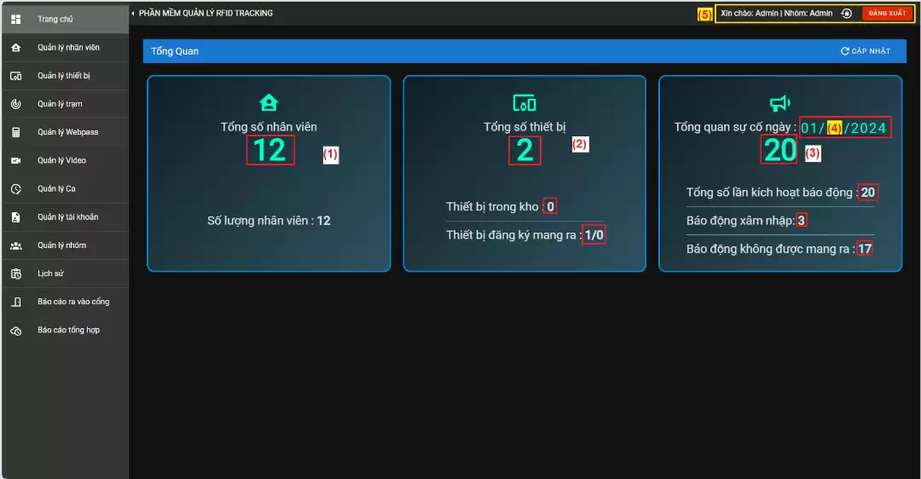This screenshot has width=921, height=479.
Task: Select the Tổng số nhân viên card
Action: tap(269, 174)
